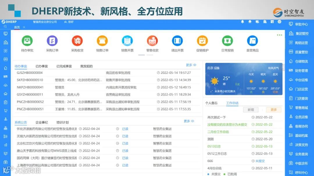Click the 门店查询 clipboard icon
This screenshot has width=314, height=176.
[x=291, y=98]
